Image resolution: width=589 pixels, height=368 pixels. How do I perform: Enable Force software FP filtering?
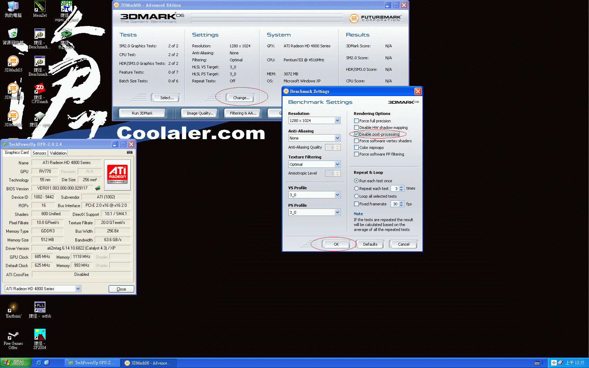coord(356,154)
